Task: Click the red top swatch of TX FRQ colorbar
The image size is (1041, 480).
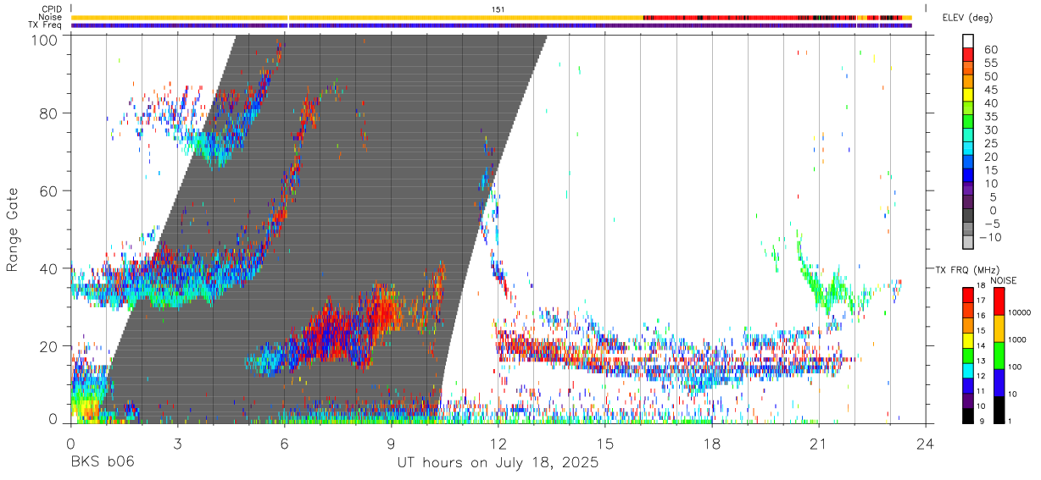Action: [968, 295]
